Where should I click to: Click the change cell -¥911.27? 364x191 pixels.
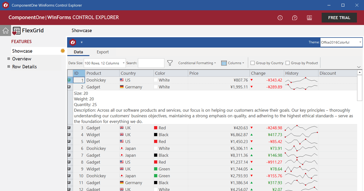point(267,162)
